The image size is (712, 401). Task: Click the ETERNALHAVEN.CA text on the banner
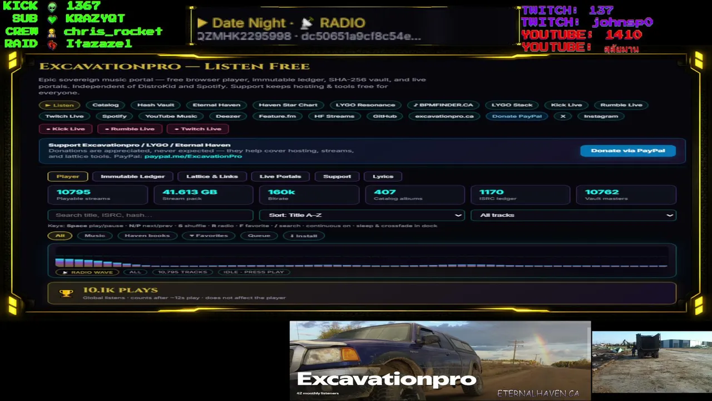click(x=538, y=393)
